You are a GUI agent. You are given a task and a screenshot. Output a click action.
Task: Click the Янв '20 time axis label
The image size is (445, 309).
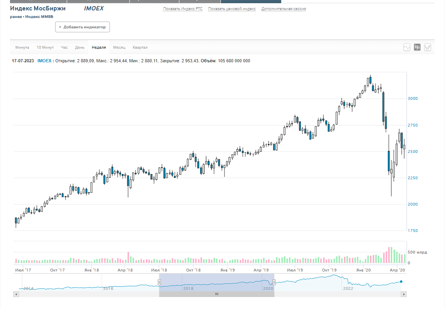click(x=364, y=270)
